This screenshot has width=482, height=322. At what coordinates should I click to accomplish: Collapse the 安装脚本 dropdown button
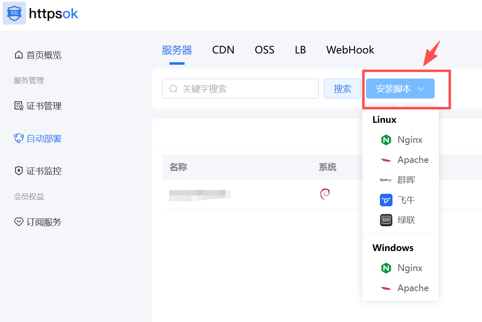(x=400, y=89)
